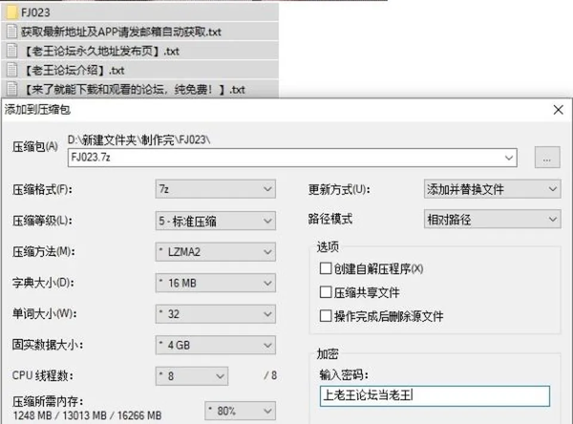573x424 pixels.
Task: Click the text file icon beside 获取最新地址及APP请发邮箱自动获取.txt
Action: [12, 32]
